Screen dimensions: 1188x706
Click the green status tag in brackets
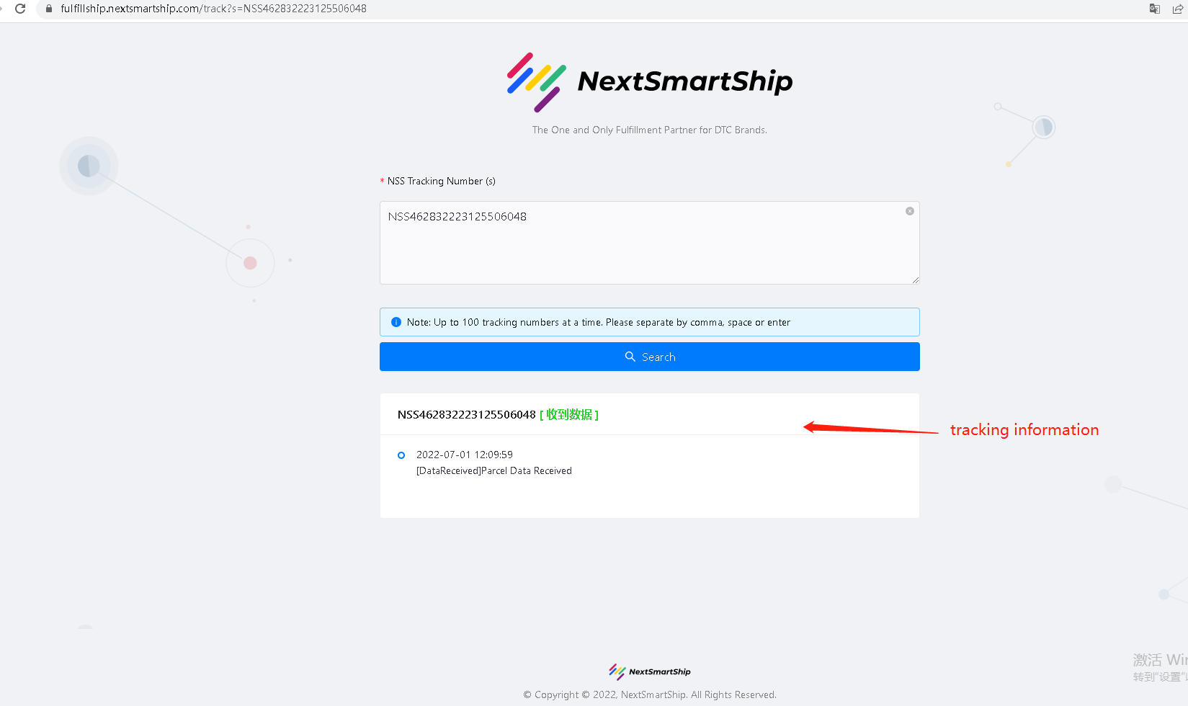[x=569, y=415]
